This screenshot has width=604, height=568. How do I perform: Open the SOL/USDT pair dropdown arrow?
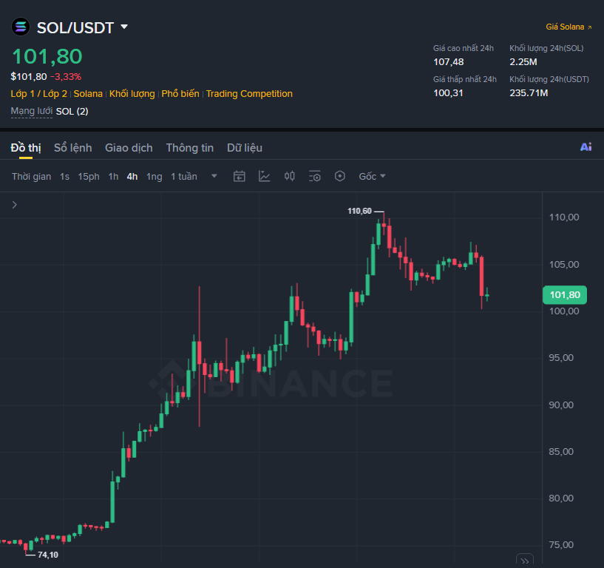[x=124, y=27]
